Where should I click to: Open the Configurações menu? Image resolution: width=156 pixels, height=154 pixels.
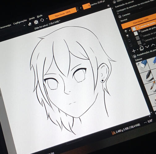pos(20,22)
